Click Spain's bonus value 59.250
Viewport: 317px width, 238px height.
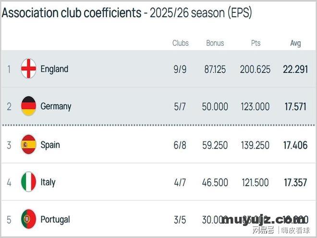(215, 145)
